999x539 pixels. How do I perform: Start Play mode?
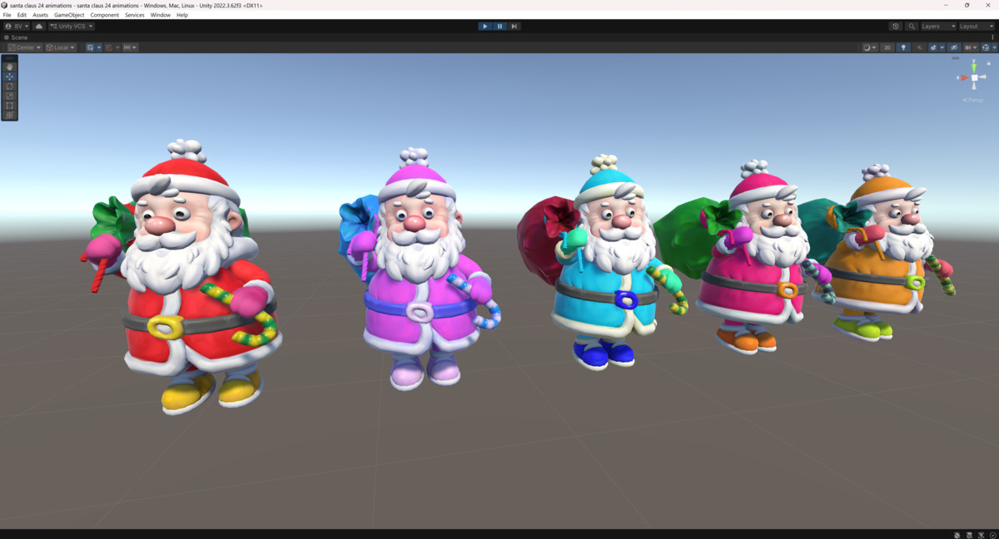[x=485, y=27]
